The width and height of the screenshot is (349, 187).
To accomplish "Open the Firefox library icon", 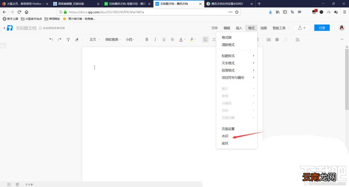I will click(x=277, y=12).
